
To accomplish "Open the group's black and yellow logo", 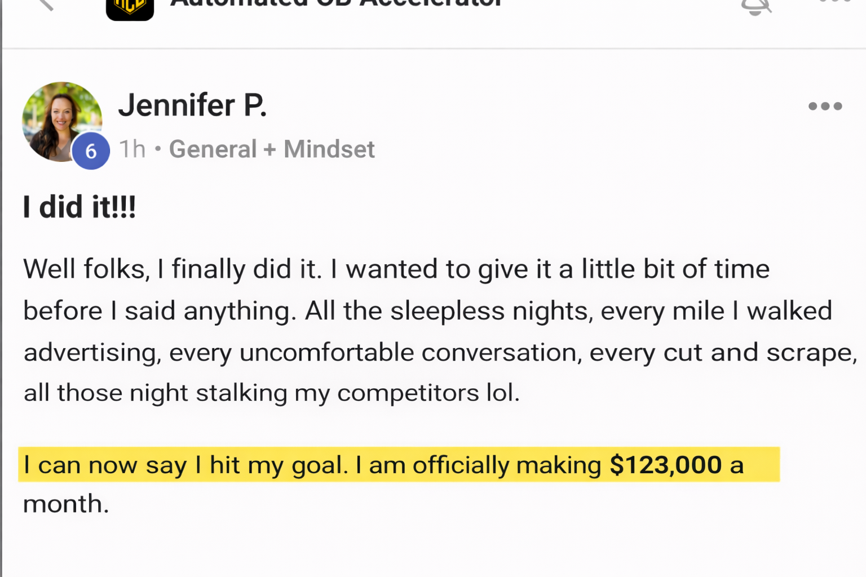I will click(x=130, y=8).
